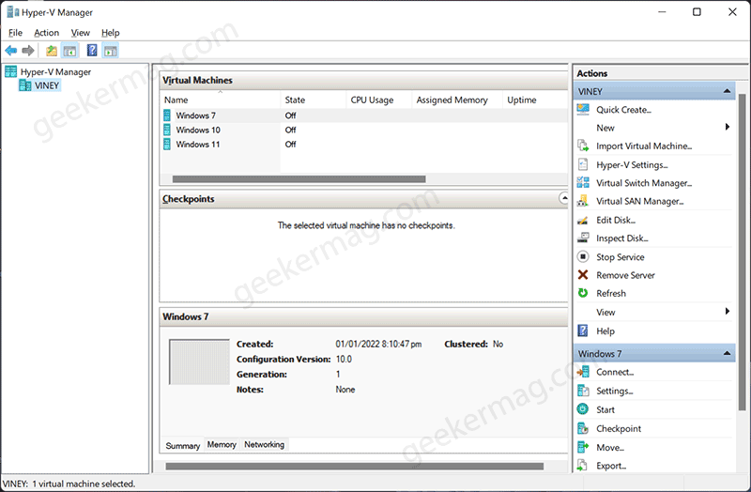Sort by the Assigned Memory column header
751x492 pixels.
(457, 100)
